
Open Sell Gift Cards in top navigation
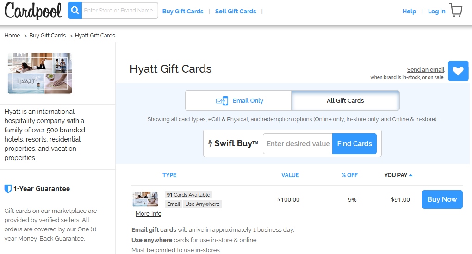[236, 12]
